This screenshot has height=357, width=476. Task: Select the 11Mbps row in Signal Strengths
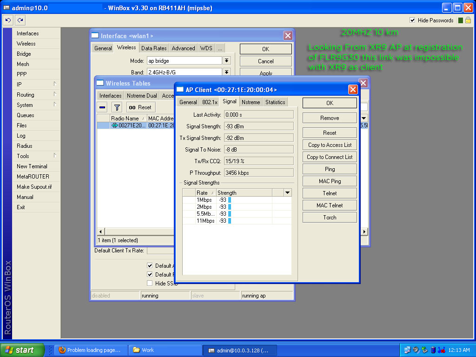click(237, 221)
